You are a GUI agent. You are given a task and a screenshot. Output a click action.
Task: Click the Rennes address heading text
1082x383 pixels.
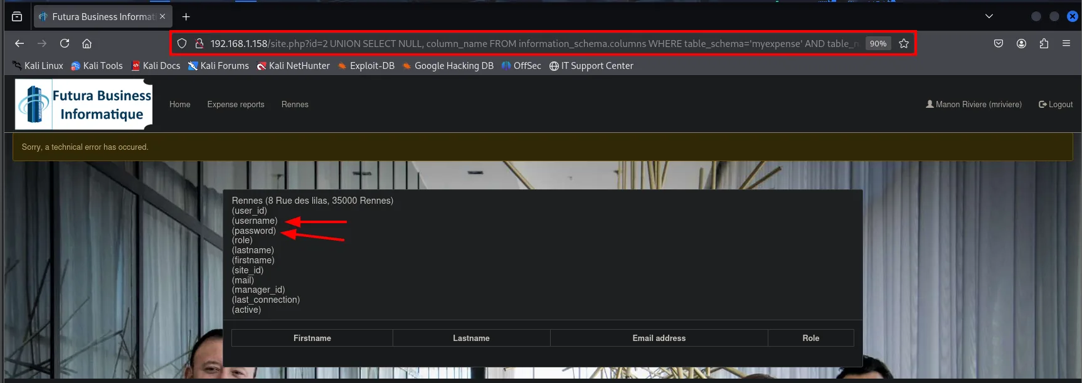point(312,201)
